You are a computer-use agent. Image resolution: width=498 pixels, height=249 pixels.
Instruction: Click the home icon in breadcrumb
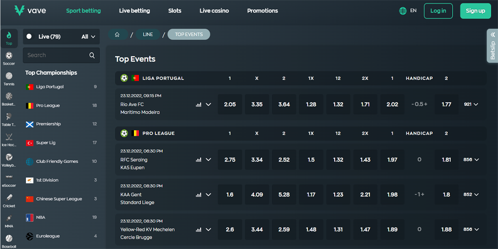(118, 34)
